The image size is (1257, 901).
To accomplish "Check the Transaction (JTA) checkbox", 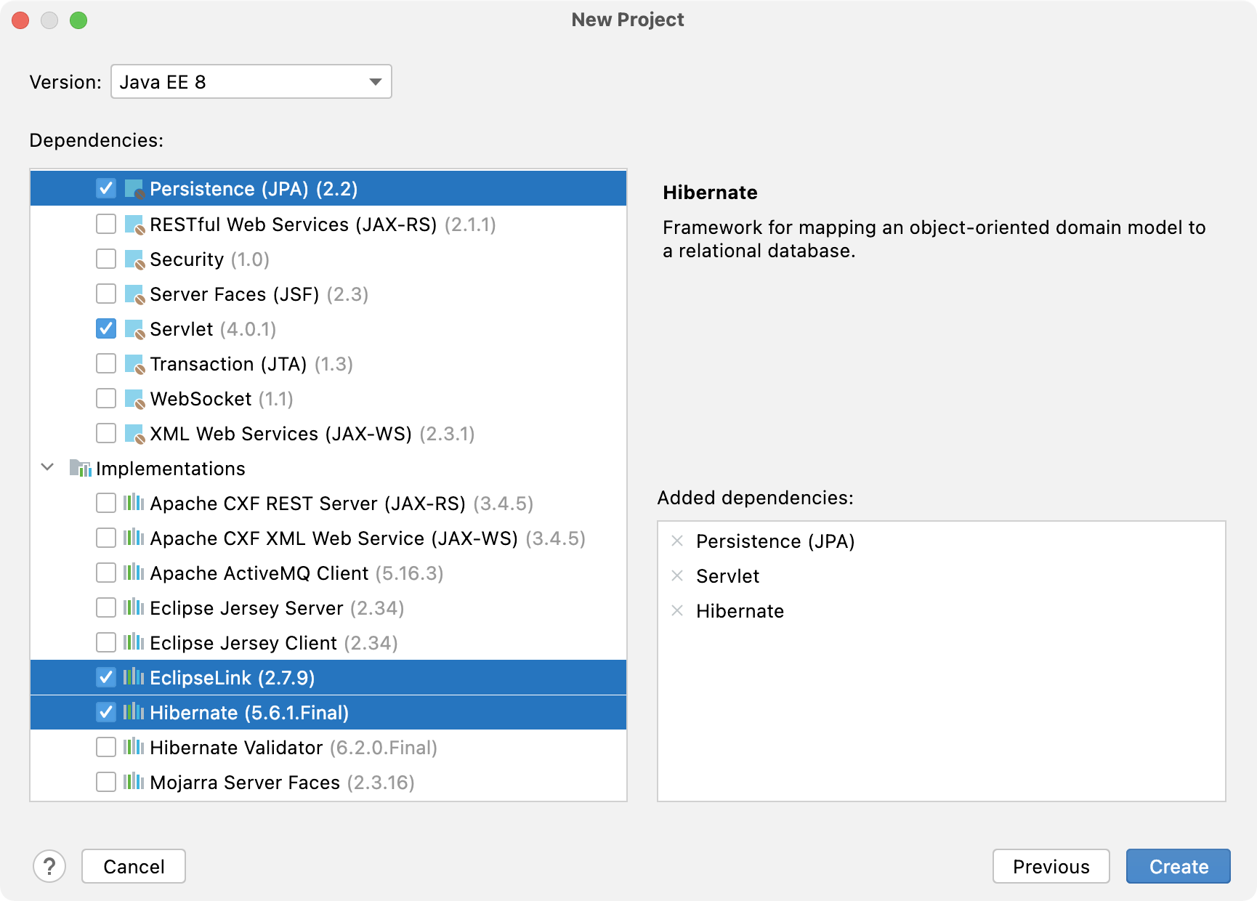I will 106,363.
